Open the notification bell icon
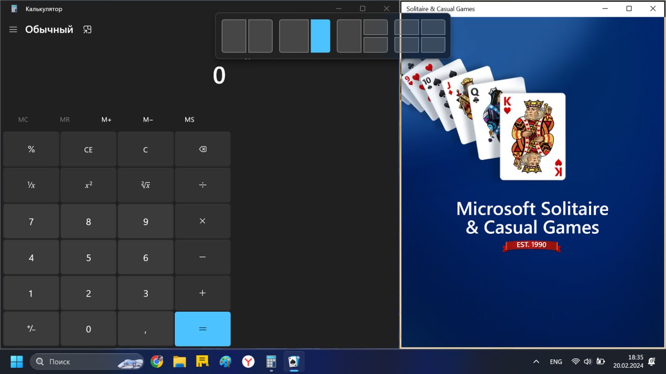The image size is (666, 374). [x=652, y=362]
